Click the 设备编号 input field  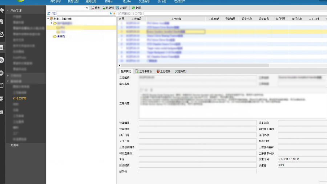pyautogui.click(x=198, y=123)
